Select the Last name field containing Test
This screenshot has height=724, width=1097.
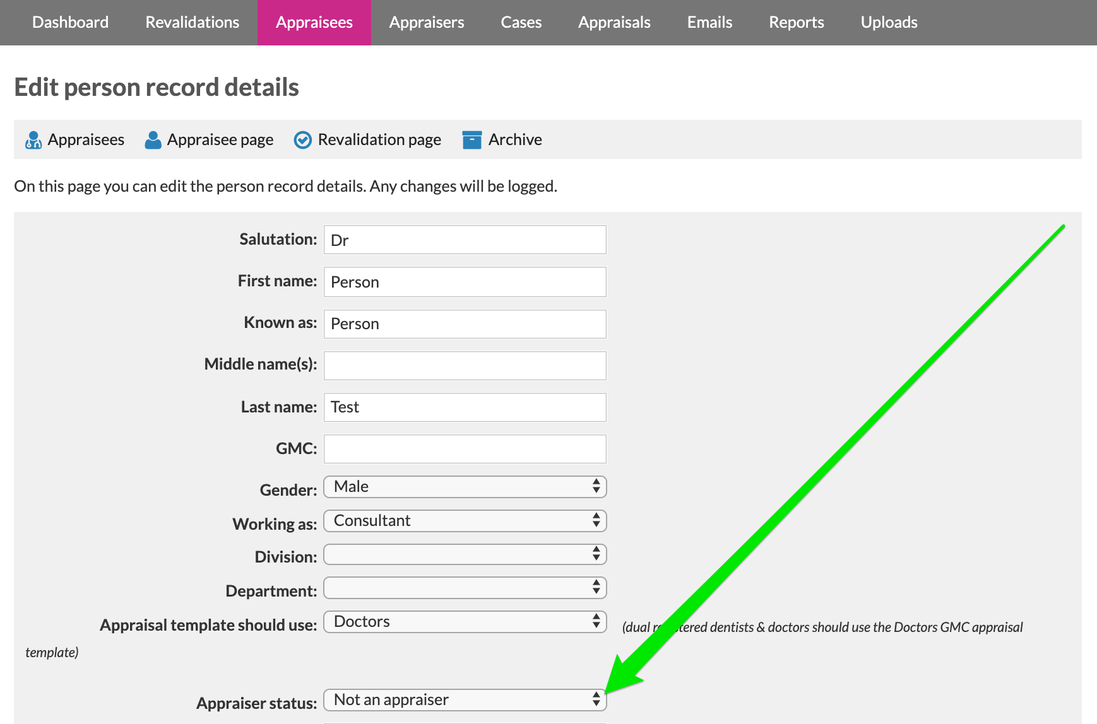[x=465, y=407]
